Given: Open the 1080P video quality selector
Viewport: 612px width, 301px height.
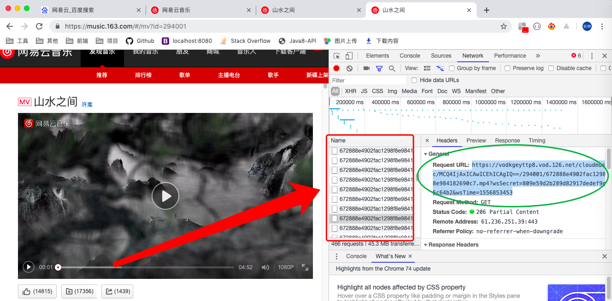Looking at the screenshot, I should click(x=285, y=267).
